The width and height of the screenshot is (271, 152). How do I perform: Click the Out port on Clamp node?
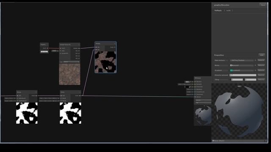pyautogui.click(x=80, y=96)
